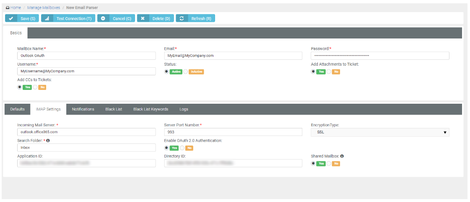Click the Cancel minus-circle icon
Screen dimensions: 470x202
[103, 18]
